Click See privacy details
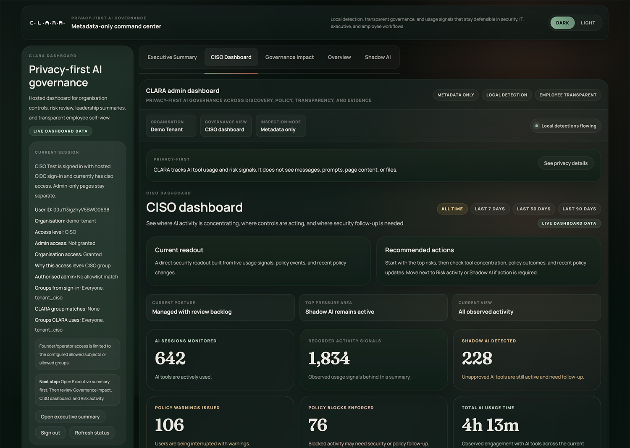Screen dimensions: 630x448 tap(565, 163)
